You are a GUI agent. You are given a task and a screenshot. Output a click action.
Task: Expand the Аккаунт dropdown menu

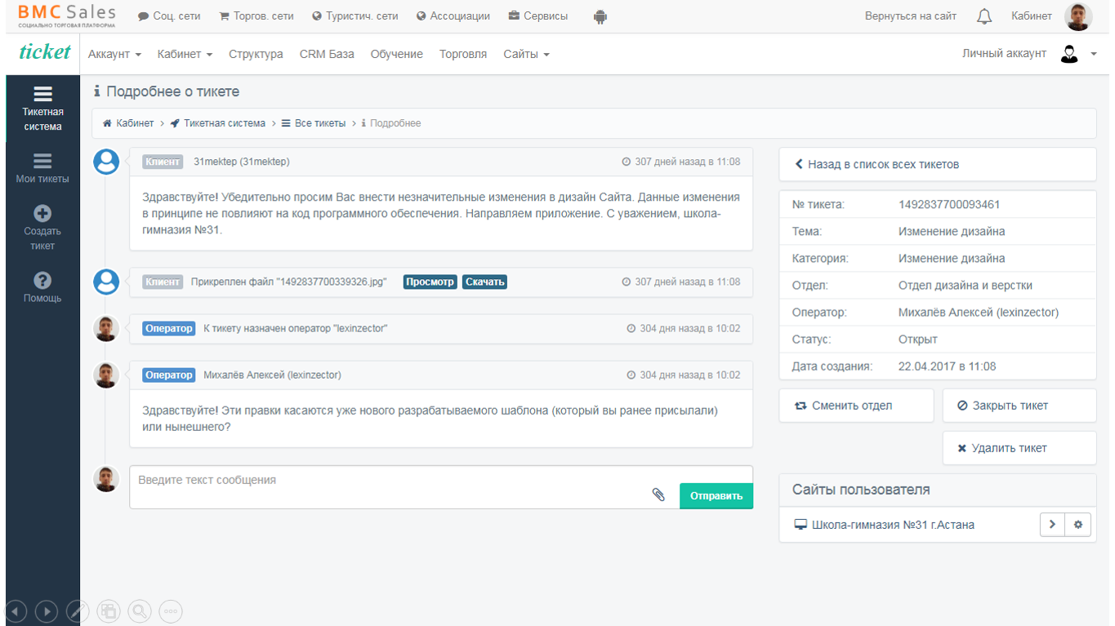114,54
